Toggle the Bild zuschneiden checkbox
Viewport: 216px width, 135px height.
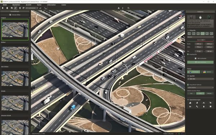(195, 58)
